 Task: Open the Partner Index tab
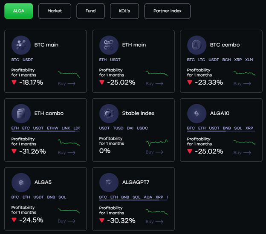pyautogui.click(x=167, y=11)
